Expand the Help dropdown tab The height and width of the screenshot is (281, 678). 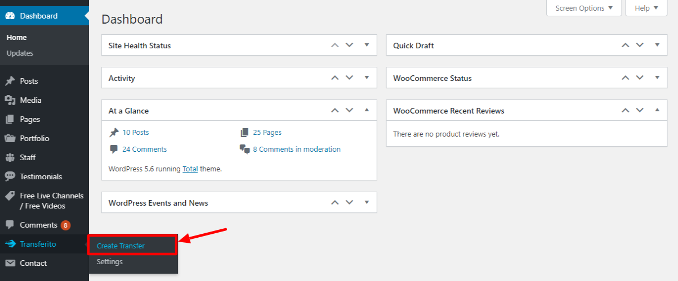coord(646,8)
